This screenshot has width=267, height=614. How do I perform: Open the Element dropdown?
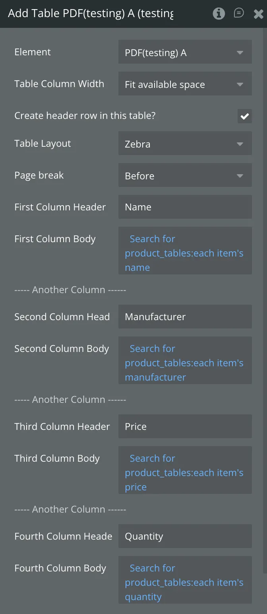[185, 52]
